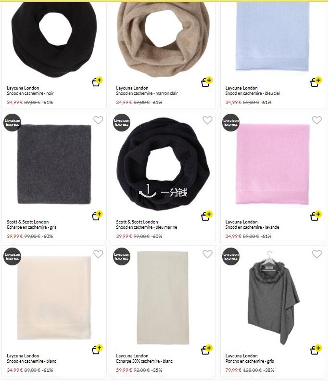Add bleu marine snood to basket
Image resolution: width=328 pixels, height=381 pixels.
click(x=207, y=215)
